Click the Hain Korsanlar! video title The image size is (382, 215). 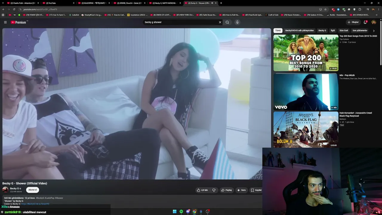356,114
